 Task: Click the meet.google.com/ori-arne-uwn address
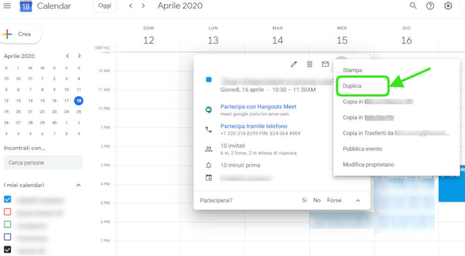click(x=254, y=114)
